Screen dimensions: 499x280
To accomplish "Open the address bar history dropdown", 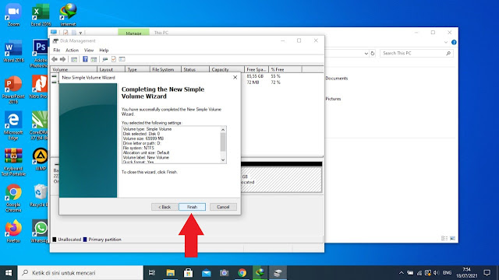I will (366, 54).
